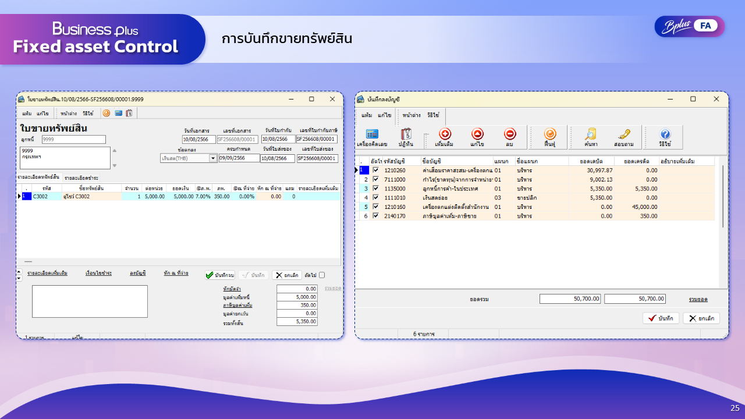Toggle the ถัดไป checkbox in sale window

(322, 275)
